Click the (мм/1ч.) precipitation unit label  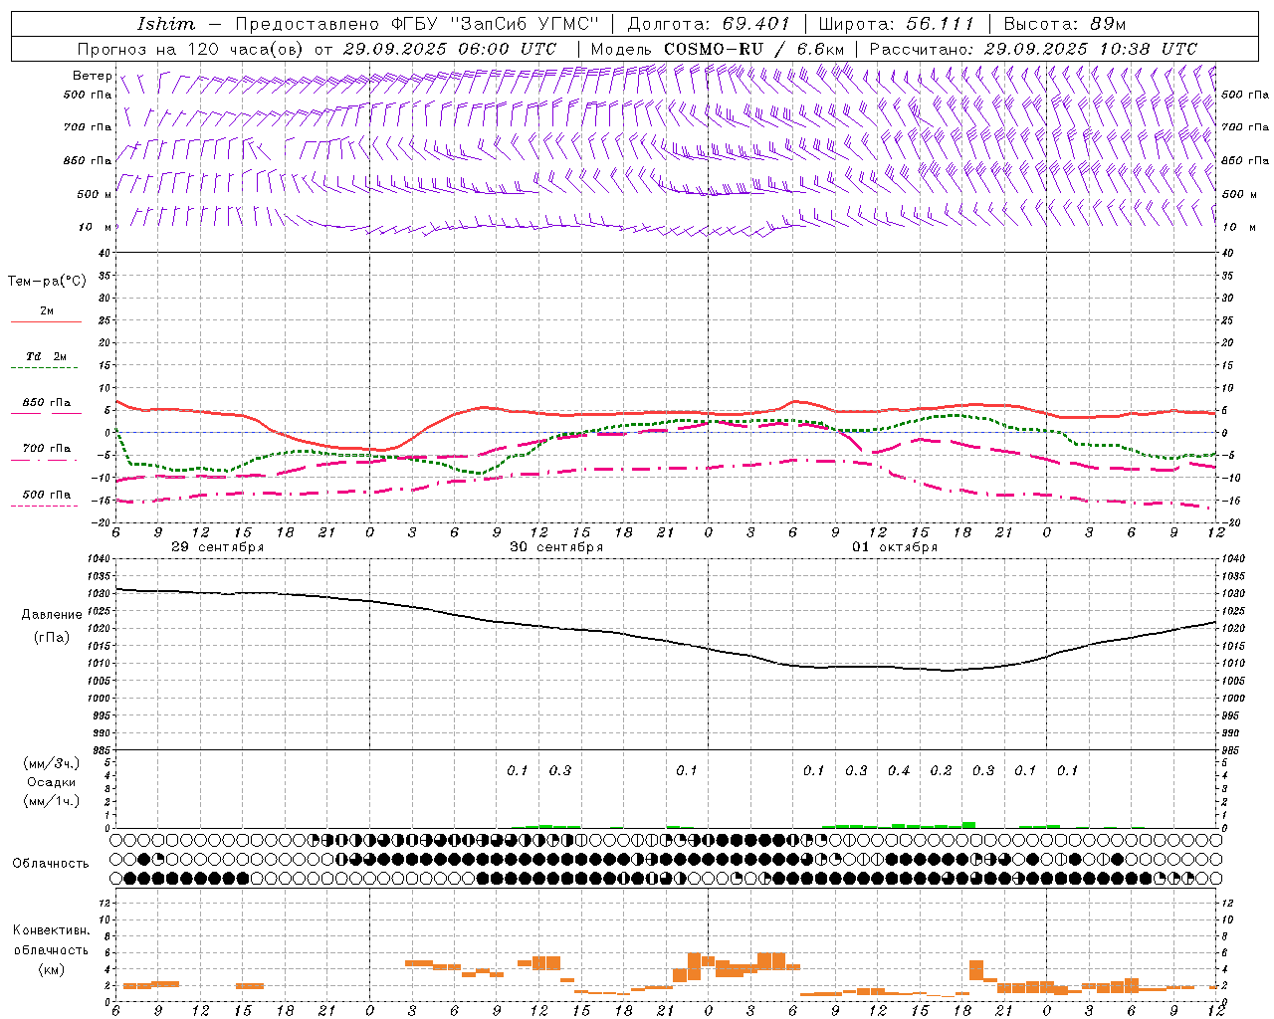click(51, 801)
